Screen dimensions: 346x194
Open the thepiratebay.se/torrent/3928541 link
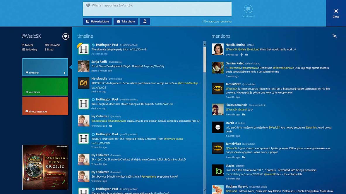point(244,174)
